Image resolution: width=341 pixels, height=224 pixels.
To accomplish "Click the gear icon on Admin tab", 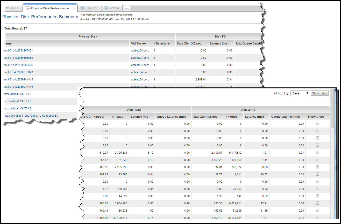I will (106, 8).
